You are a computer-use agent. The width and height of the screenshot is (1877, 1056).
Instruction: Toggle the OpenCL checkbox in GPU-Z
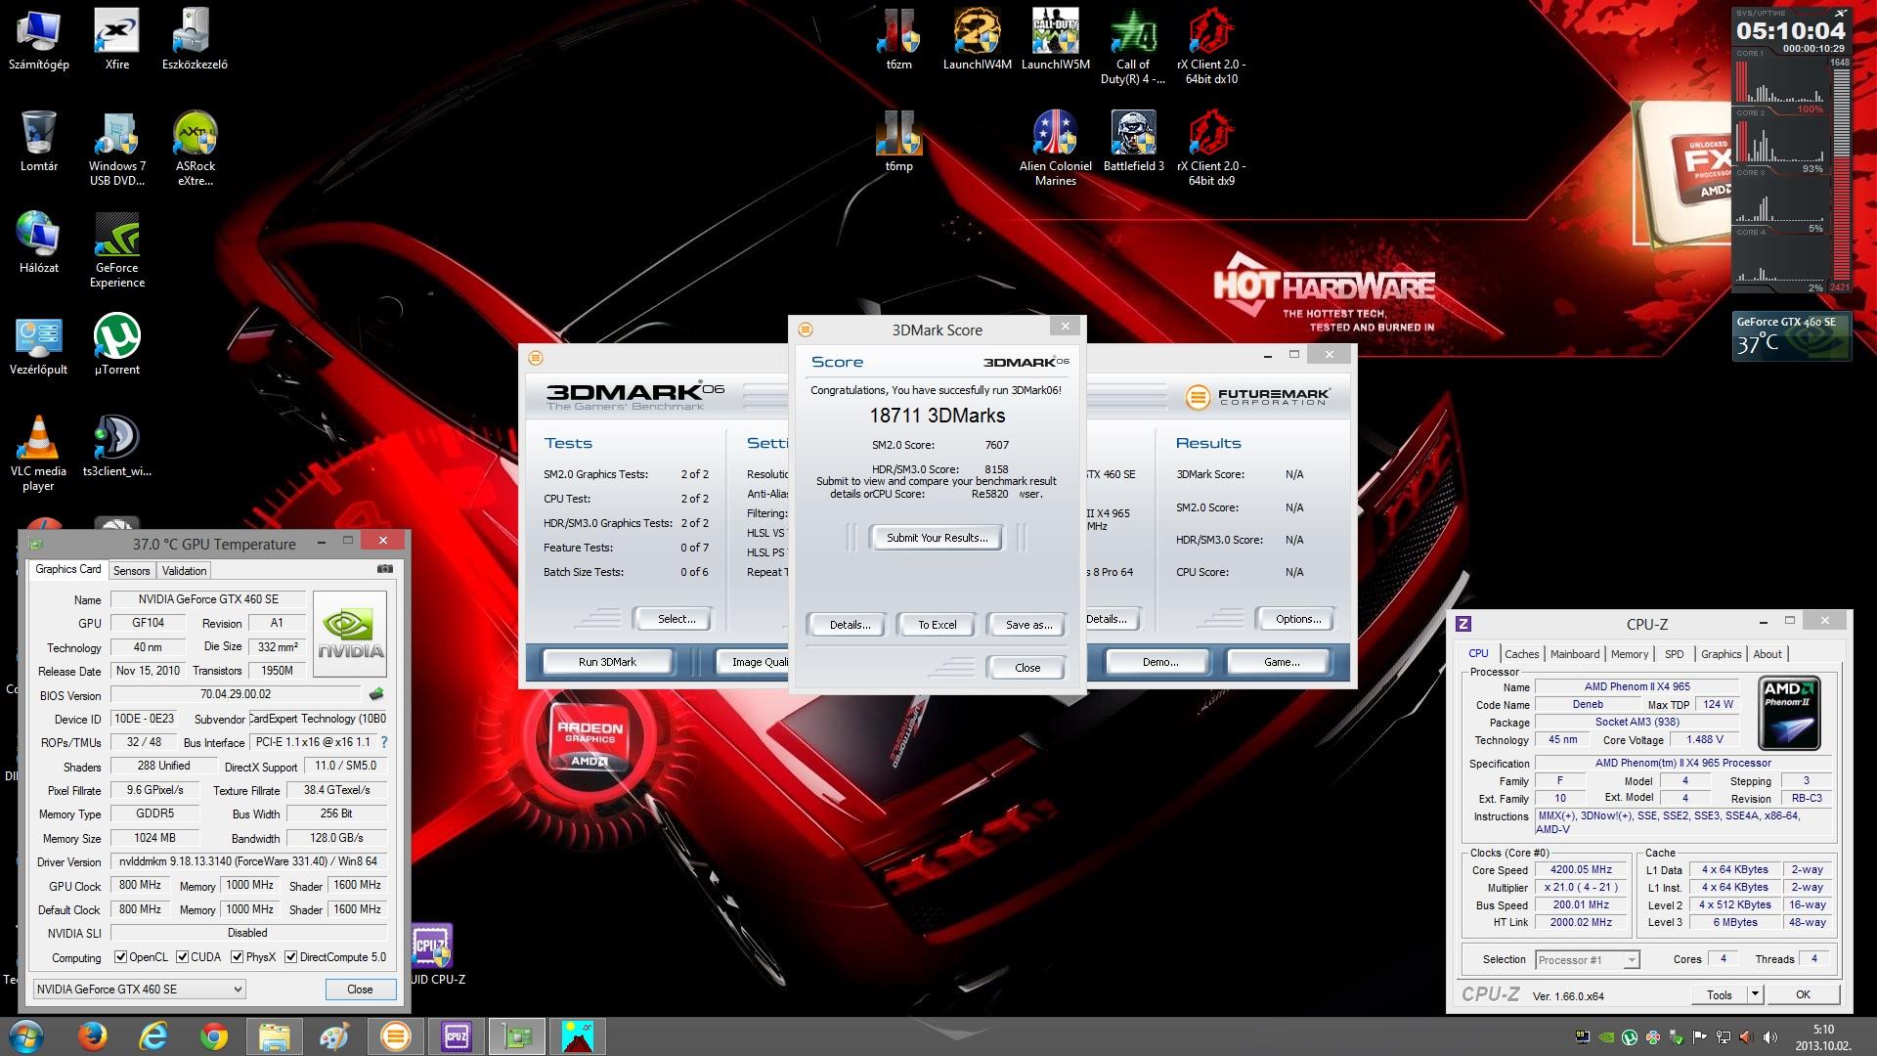[x=120, y=957]
